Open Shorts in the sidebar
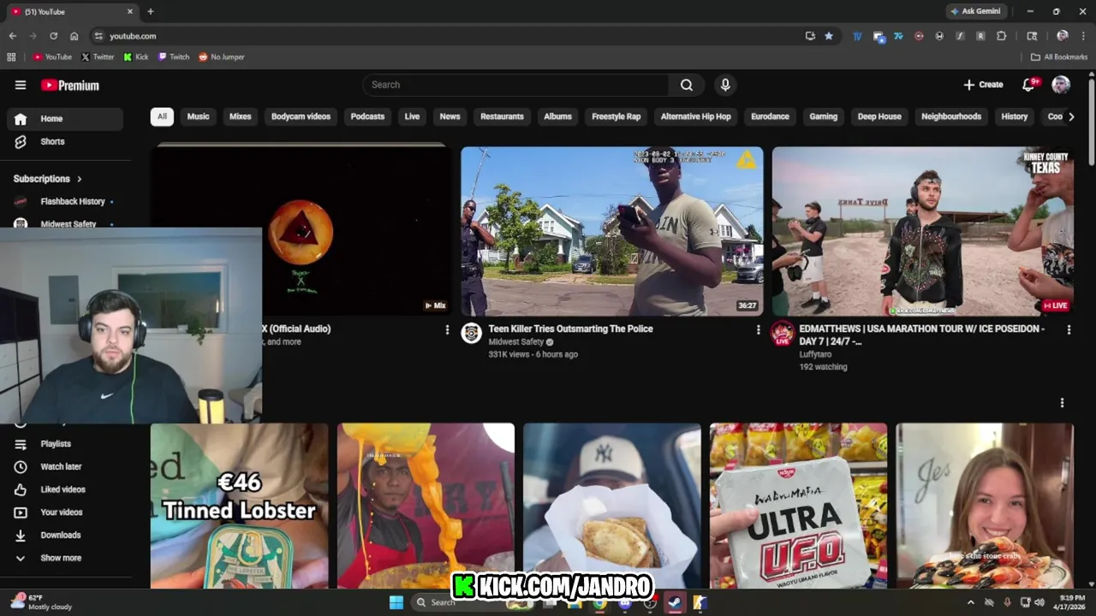Viewport: 1096px width, 616px height. tap(65, 141)
